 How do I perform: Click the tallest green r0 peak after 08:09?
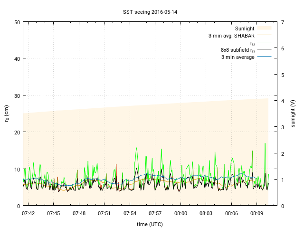265,144
